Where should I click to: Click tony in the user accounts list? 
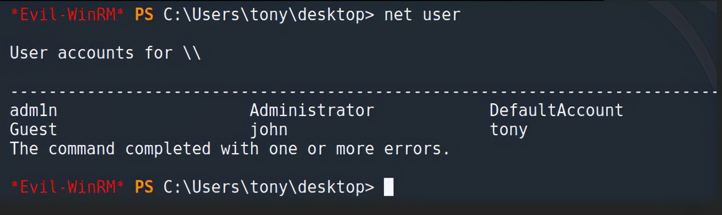(508, 129)
